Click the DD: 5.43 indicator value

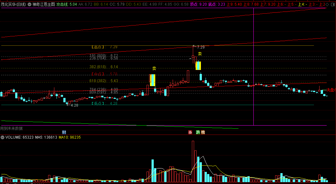click(134, 4)
